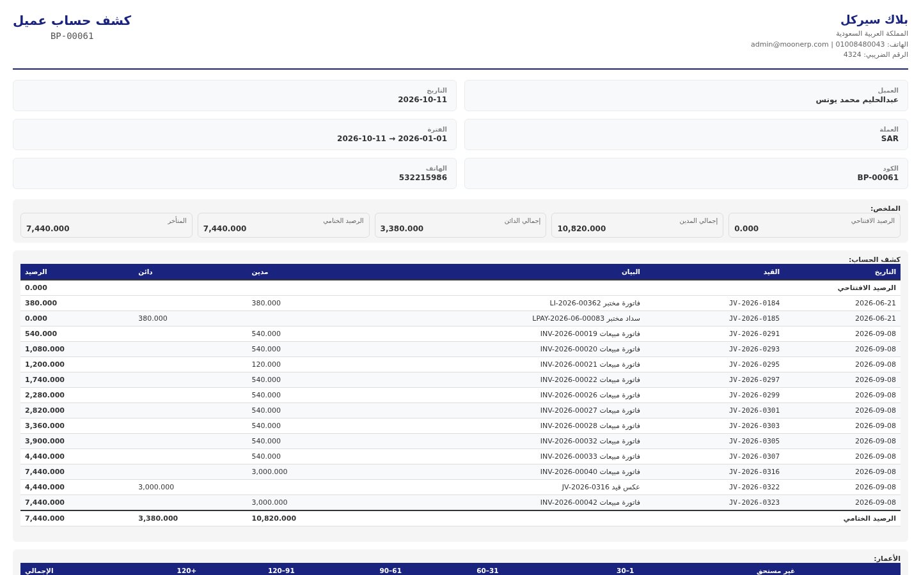Image resolution: width=921 pixels, height=575 pixels.
Task: Click the 3,380.000 credit total in closing row
Action: (x=158, y=519)
